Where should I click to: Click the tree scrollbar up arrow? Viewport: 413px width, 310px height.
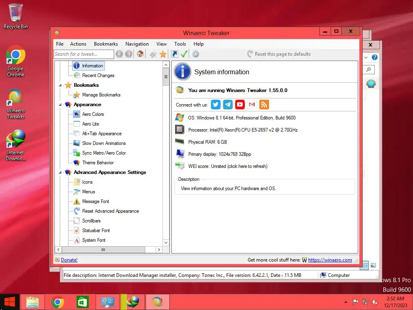point(166,65)
